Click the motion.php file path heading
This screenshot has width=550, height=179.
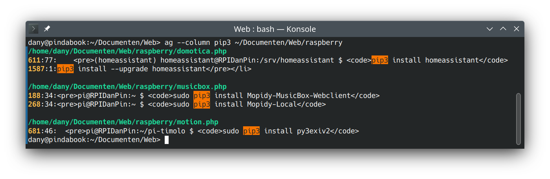123,122
